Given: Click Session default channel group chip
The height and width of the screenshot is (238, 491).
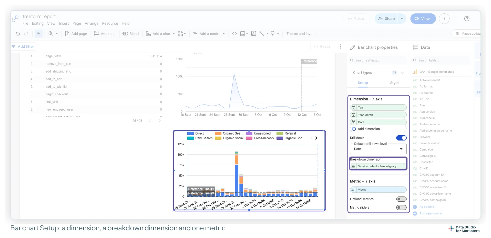Looking at the screenshot, I should coord(378,166).
